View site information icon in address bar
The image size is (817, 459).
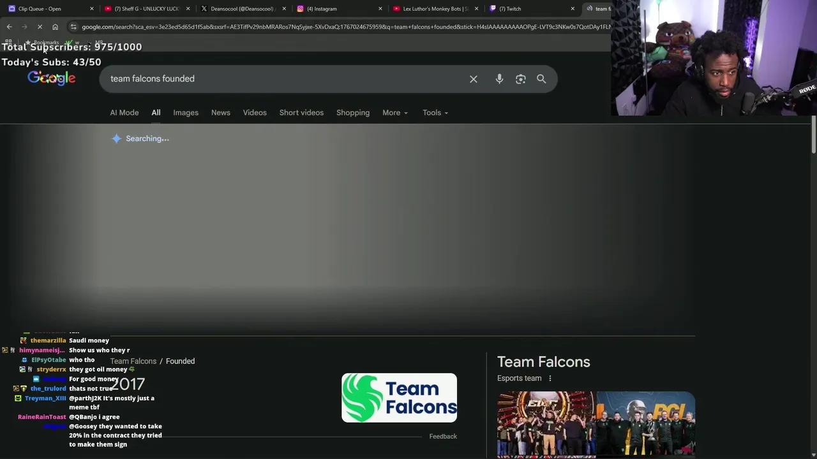pos(73,27)
